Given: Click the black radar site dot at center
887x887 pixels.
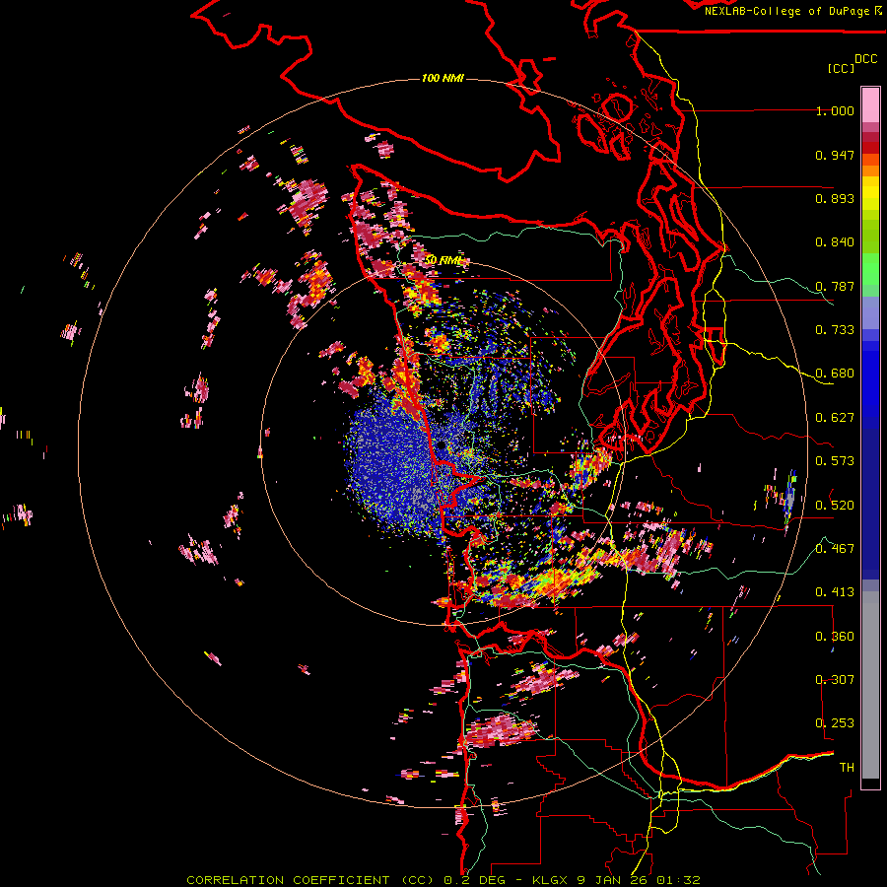Looking at the screenshot, I should point(442,444).
